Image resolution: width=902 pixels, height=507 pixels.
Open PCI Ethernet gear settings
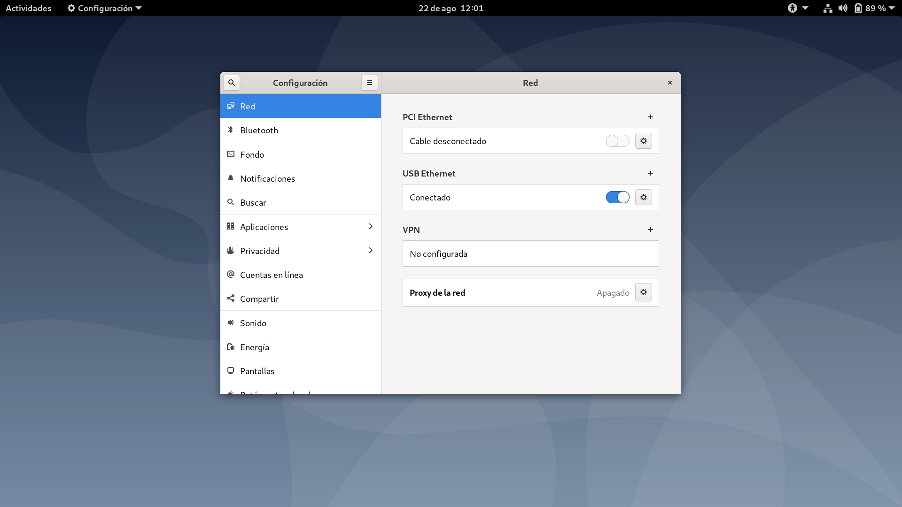[x=643, y=141]
